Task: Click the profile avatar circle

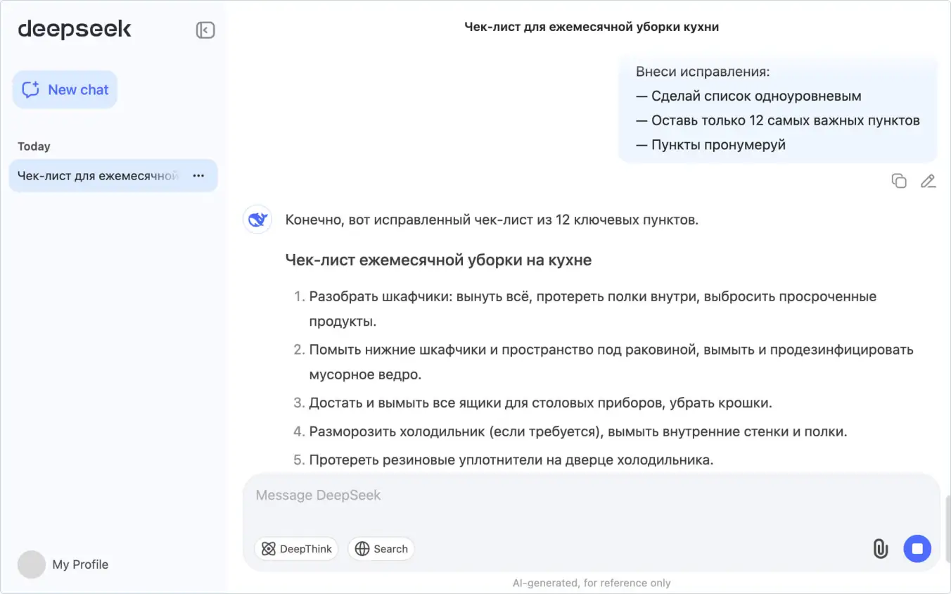Action: pyautogui.click(x=32, y=564)
